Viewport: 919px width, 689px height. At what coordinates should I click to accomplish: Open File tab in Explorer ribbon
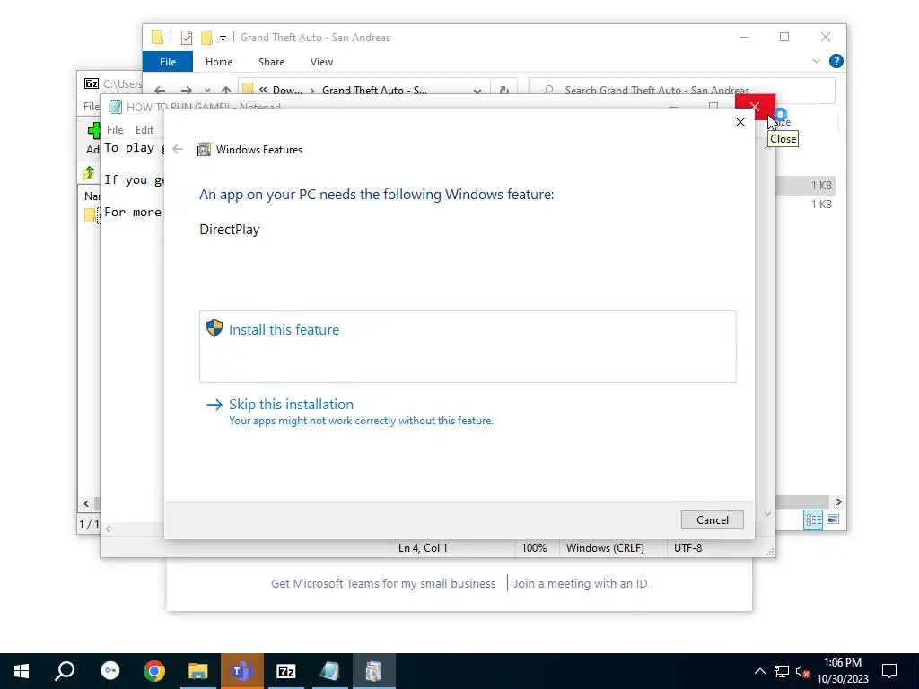pyautogui.click(x=168, y=62)
